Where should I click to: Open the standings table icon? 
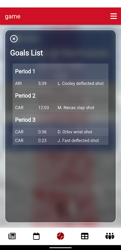[85, 236]
